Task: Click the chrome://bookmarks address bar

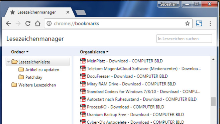Action: tap(118, 23)
